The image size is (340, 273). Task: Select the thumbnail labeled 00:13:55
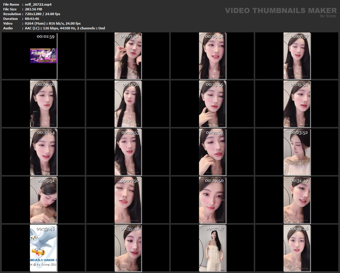[x=212, y=104]
